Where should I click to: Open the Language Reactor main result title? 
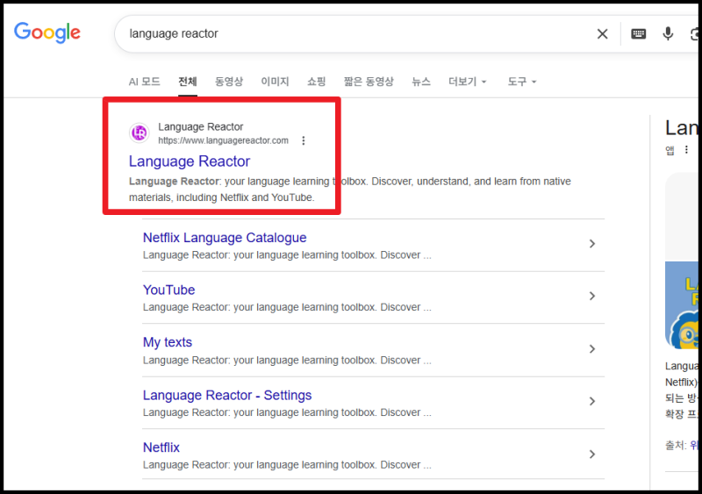[x=190, y=161]
